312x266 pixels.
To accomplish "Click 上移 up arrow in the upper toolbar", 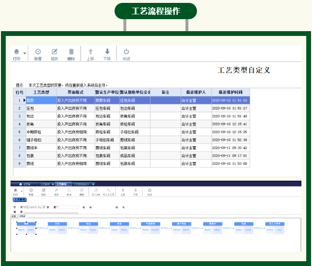I will [91, 52].
